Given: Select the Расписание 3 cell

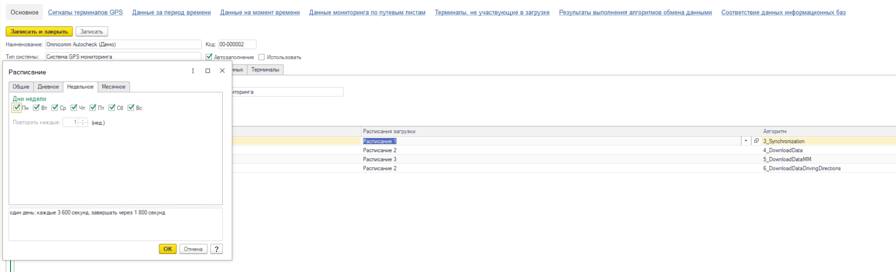Looking at the screenshot, I should point(561,159).
